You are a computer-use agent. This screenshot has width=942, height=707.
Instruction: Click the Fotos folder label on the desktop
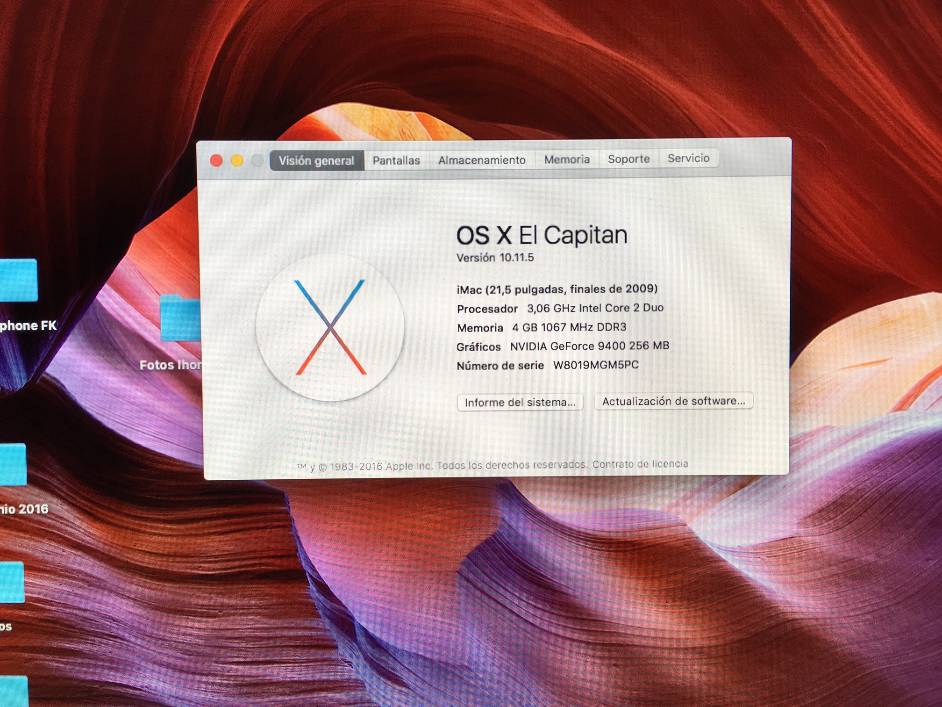(x=171, y=365)
